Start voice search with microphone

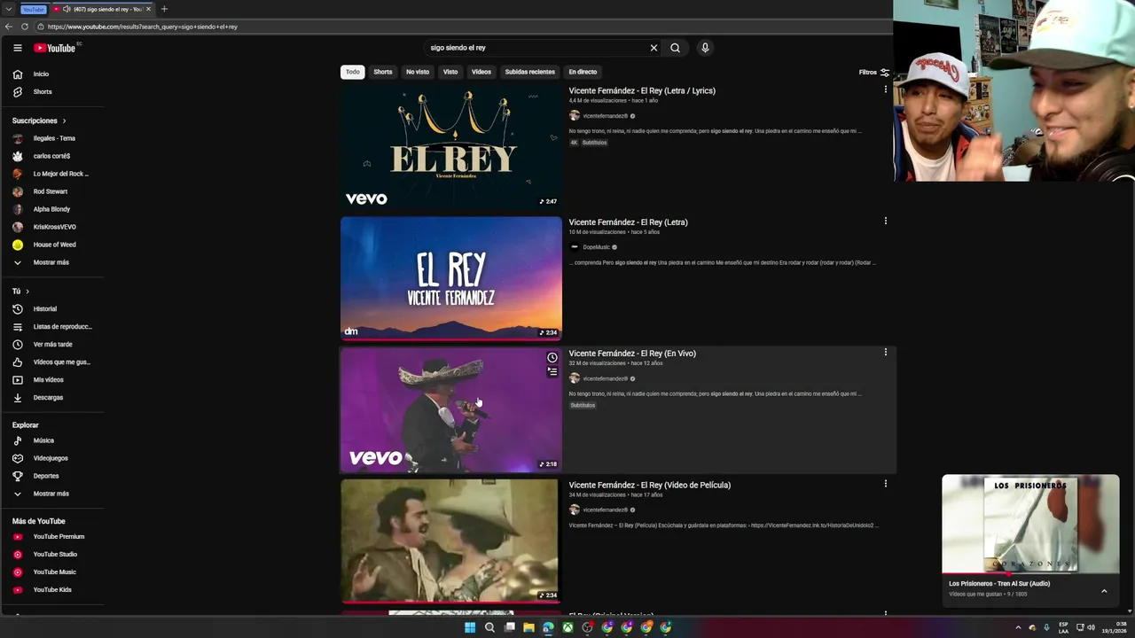coord(705,48)
